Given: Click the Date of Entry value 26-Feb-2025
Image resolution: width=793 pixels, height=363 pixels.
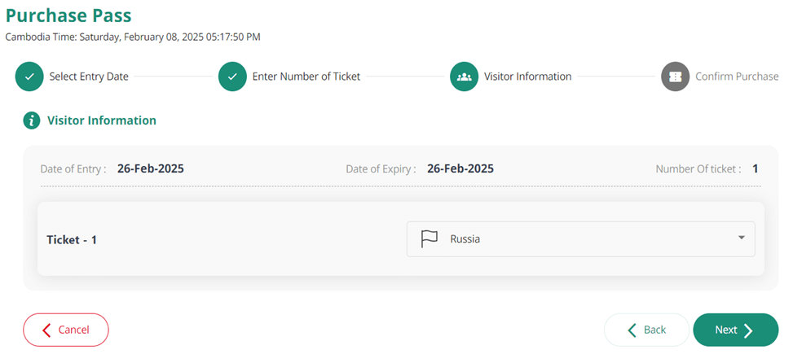Looking at the screenshot, I should [151, 168].
